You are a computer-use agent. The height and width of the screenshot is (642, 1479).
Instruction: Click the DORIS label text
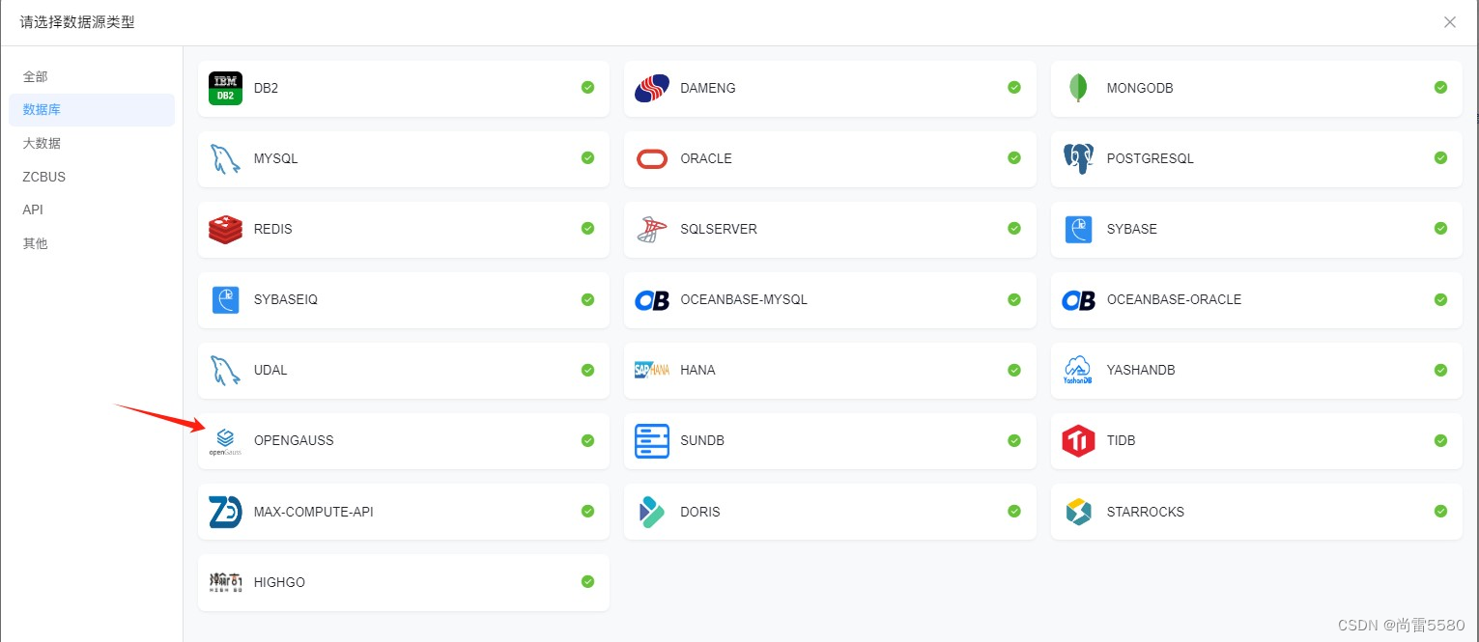[x=700, y=512]
